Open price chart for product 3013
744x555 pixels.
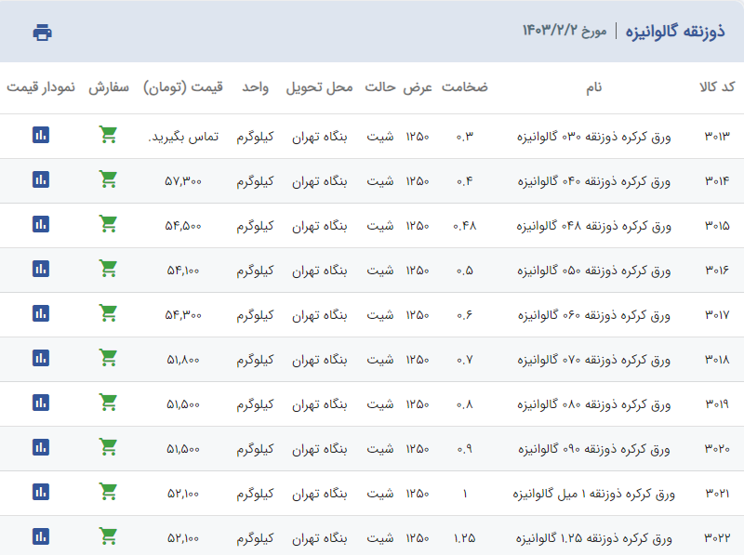coord(40,135)
